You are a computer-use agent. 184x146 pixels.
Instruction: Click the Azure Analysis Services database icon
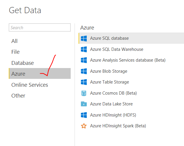point(84,60)
